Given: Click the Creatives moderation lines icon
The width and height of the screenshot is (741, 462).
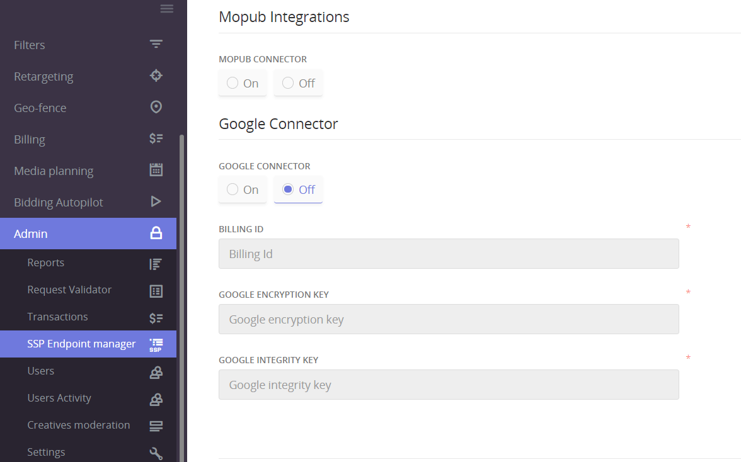Looking at the screenshot, I should 156,426.
